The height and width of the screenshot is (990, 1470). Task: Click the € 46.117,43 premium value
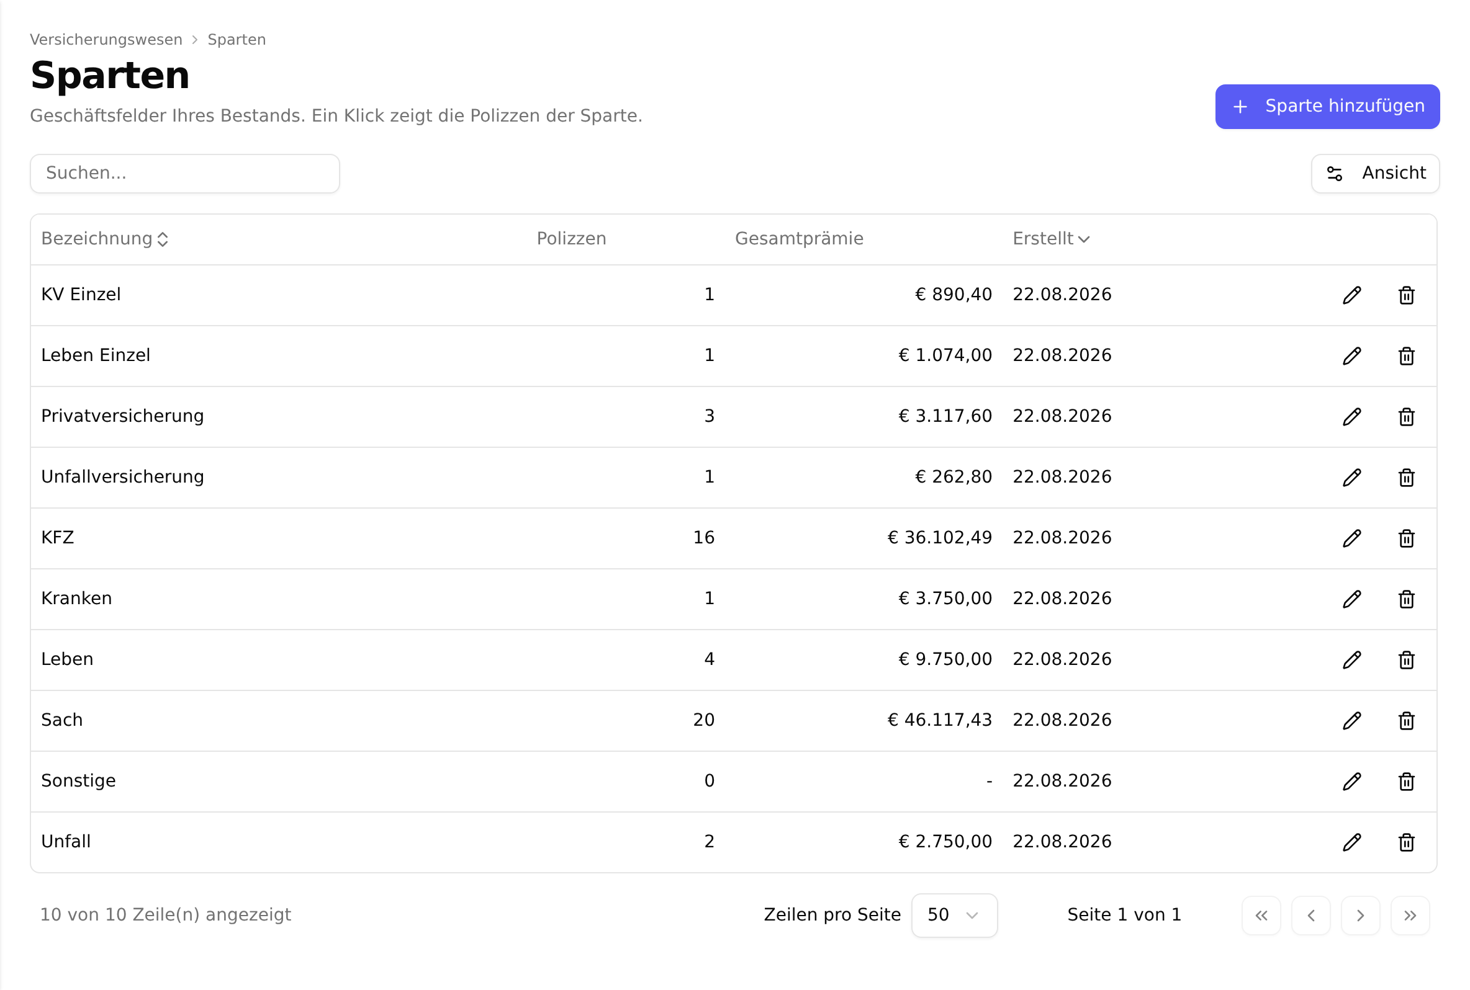pos(939,720)
